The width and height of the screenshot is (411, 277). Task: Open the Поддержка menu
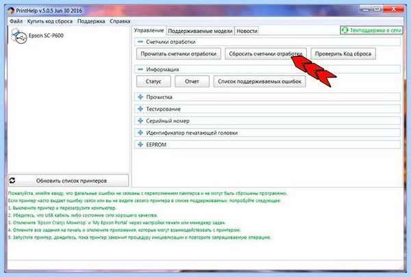[91, 21]
